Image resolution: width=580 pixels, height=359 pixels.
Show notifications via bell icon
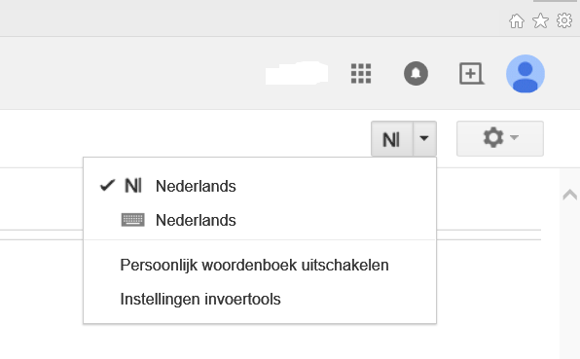(416, 73)
